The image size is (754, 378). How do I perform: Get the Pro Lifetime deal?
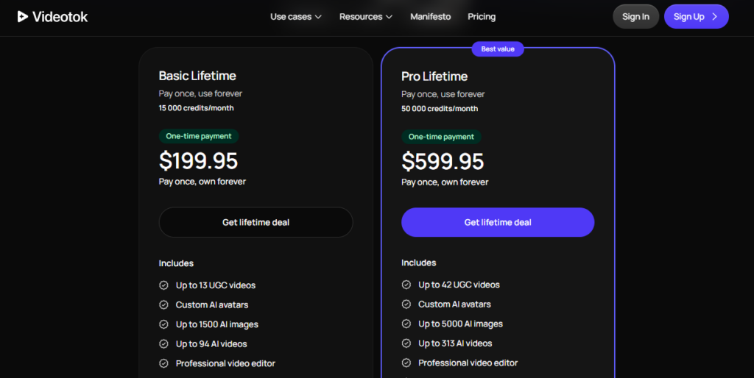tap(498, 222)
